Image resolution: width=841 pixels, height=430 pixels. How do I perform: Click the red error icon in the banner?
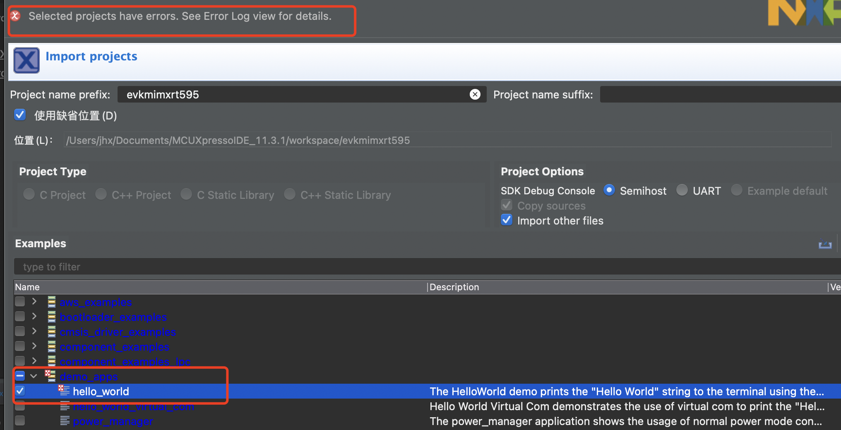point(15,16)
